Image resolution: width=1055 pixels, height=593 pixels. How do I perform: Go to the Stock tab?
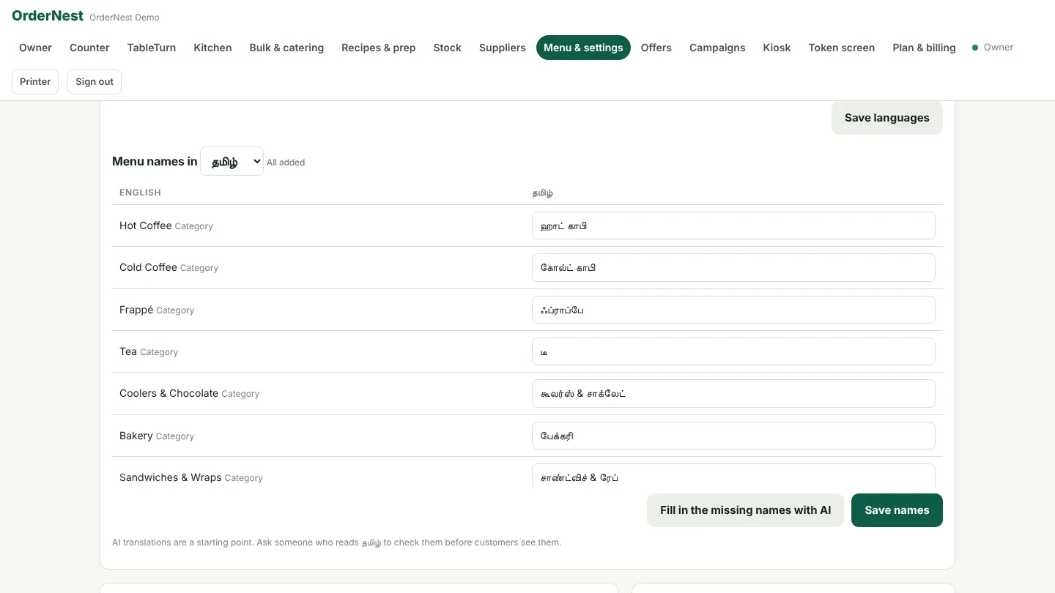(447, 48)
